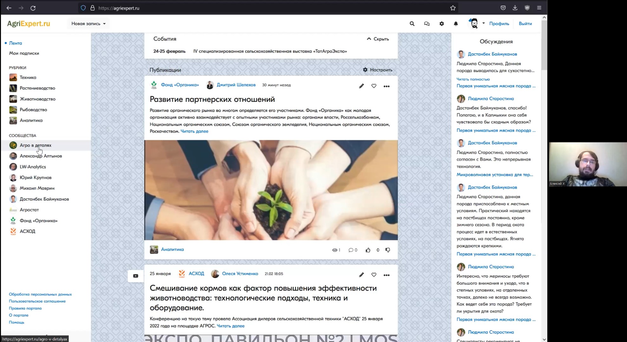Click the AgriExpert.ru logo
Image resolution: width=627 pixels, height=342 pixels.
point(29,23)
